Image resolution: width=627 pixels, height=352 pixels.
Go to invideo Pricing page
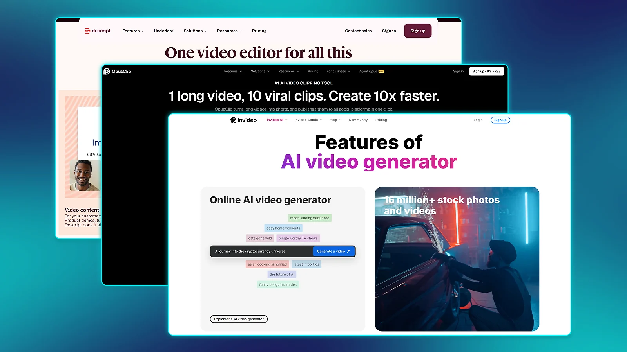click(x=381, y=120)
